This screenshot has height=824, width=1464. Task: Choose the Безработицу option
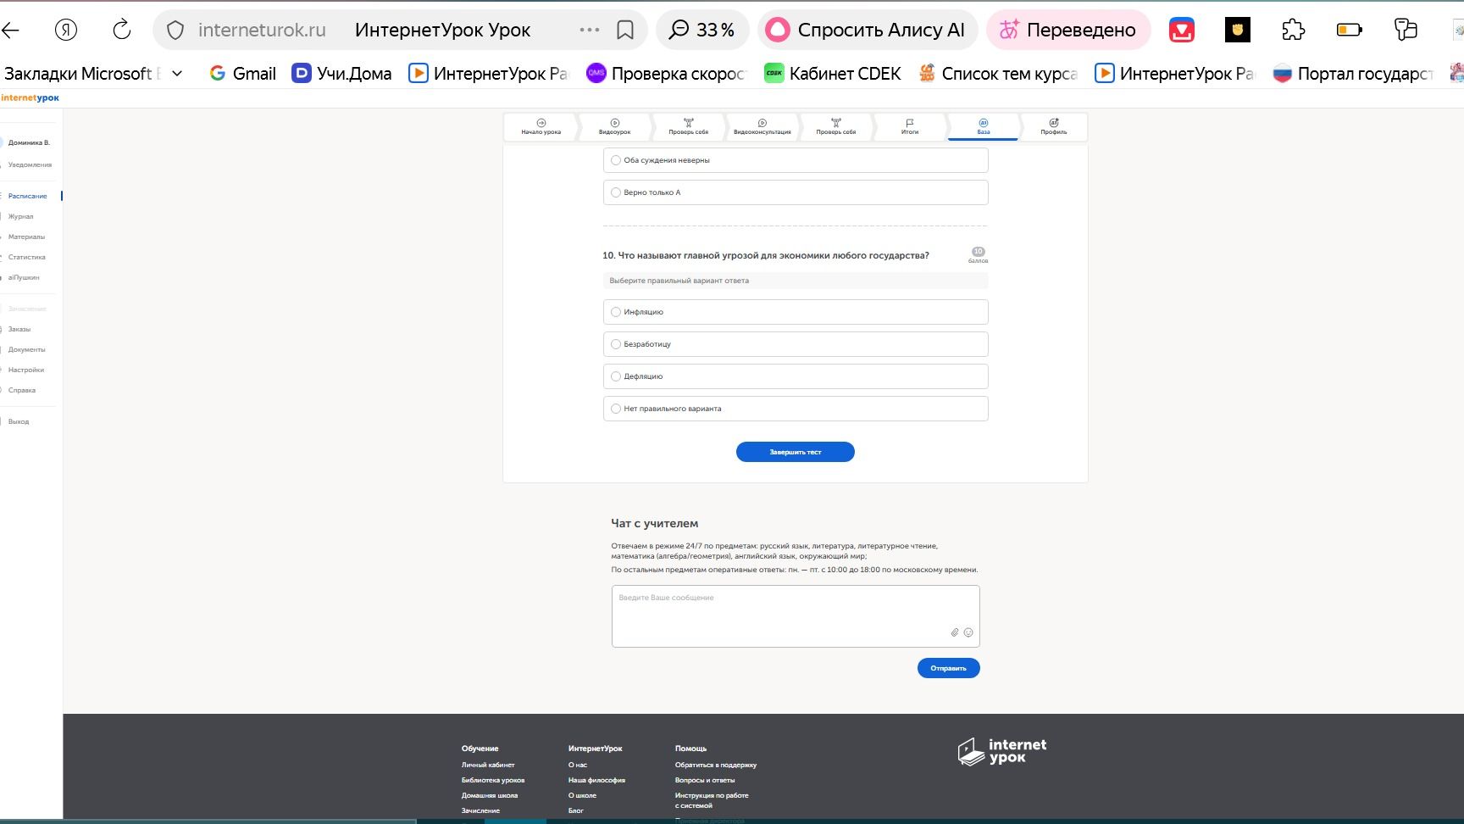[796, 344]
